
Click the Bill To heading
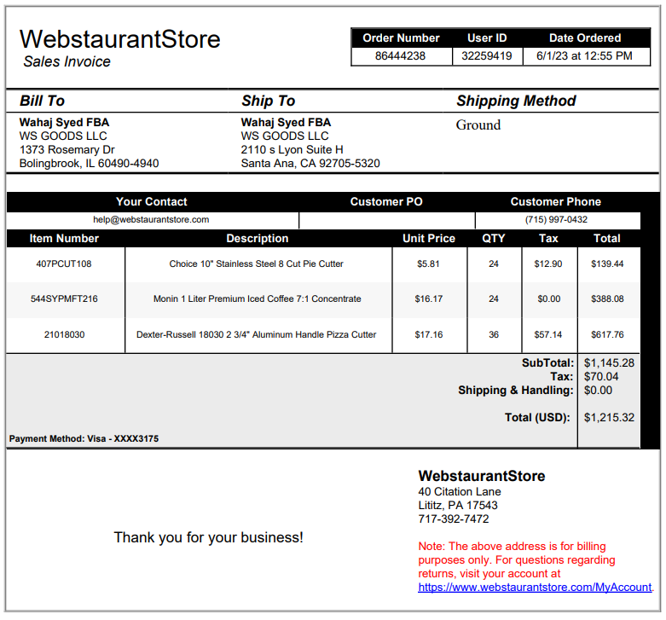[x=42, y=101]
